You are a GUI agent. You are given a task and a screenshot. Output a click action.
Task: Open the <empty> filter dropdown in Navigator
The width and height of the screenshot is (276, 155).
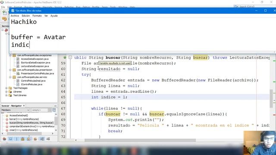[x=41, y=110]
